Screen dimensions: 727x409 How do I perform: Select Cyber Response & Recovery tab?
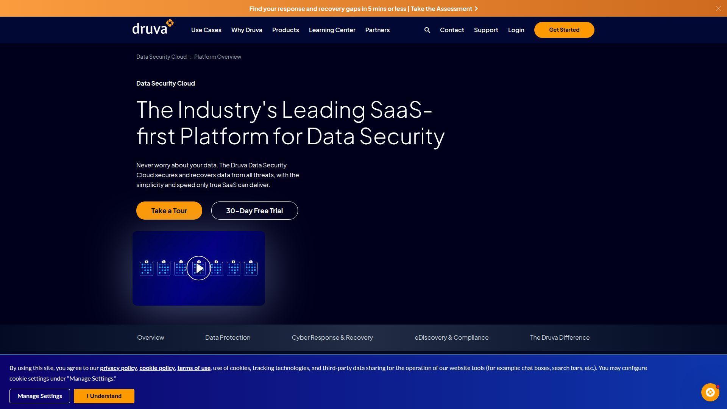click(332, 337)
